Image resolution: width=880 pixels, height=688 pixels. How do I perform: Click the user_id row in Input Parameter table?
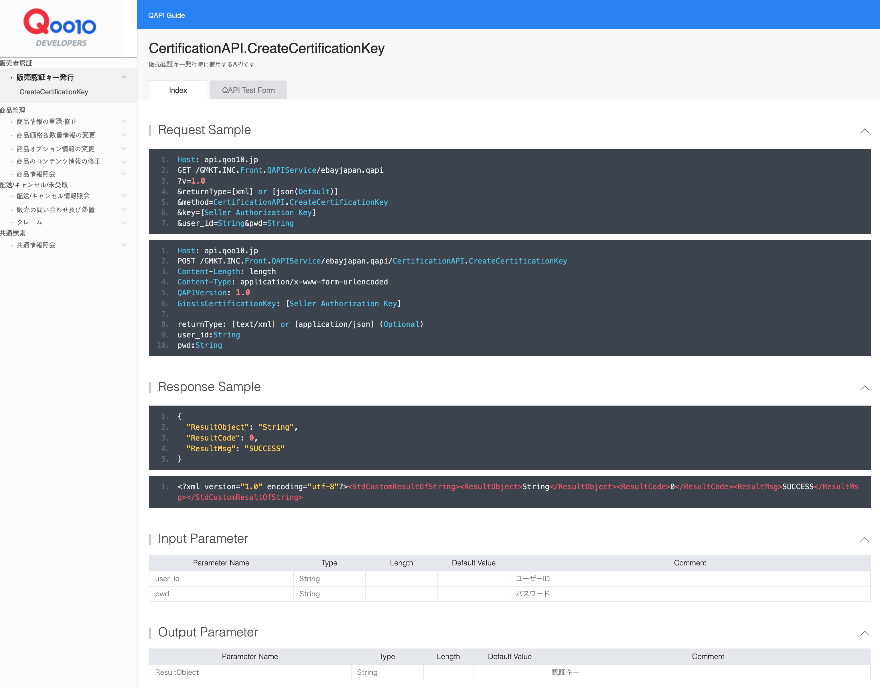(x=221, y=578)
